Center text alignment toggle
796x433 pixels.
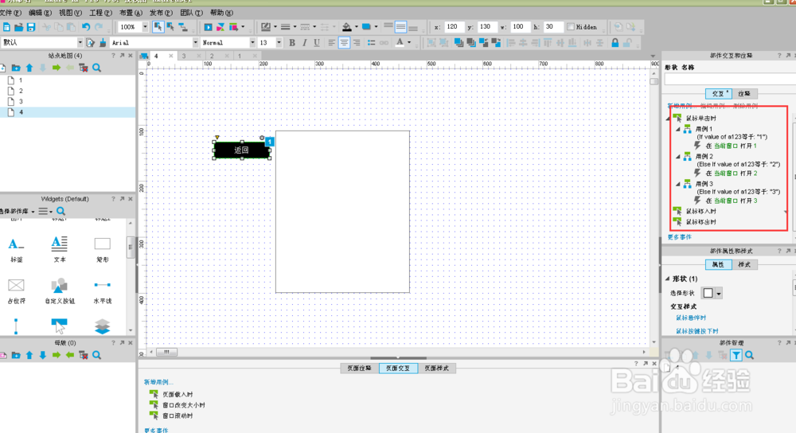(x=344, y=43)
